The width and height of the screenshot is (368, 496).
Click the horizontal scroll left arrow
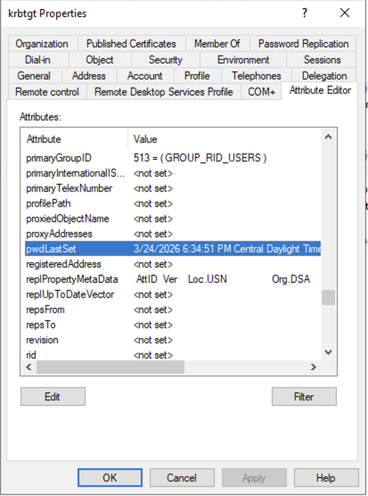(x=29, y=367)
